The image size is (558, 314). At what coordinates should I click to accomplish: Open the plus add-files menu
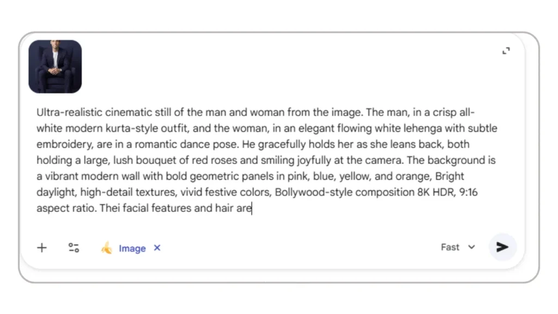click(42, 248)
